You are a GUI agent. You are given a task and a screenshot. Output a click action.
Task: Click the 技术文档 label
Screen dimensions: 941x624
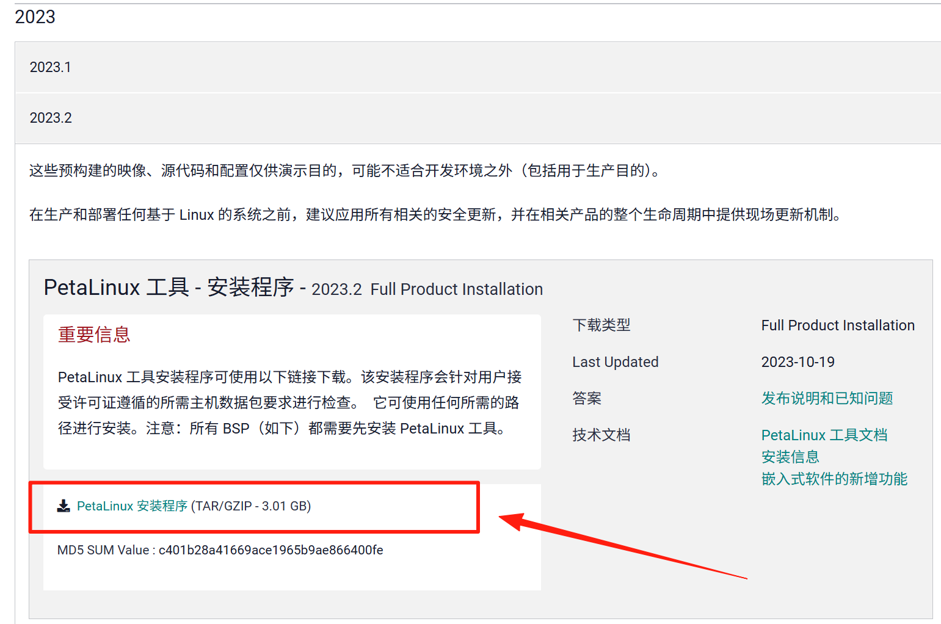[601, 435]
